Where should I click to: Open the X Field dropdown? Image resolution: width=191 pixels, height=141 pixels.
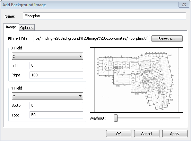(47, 56)
